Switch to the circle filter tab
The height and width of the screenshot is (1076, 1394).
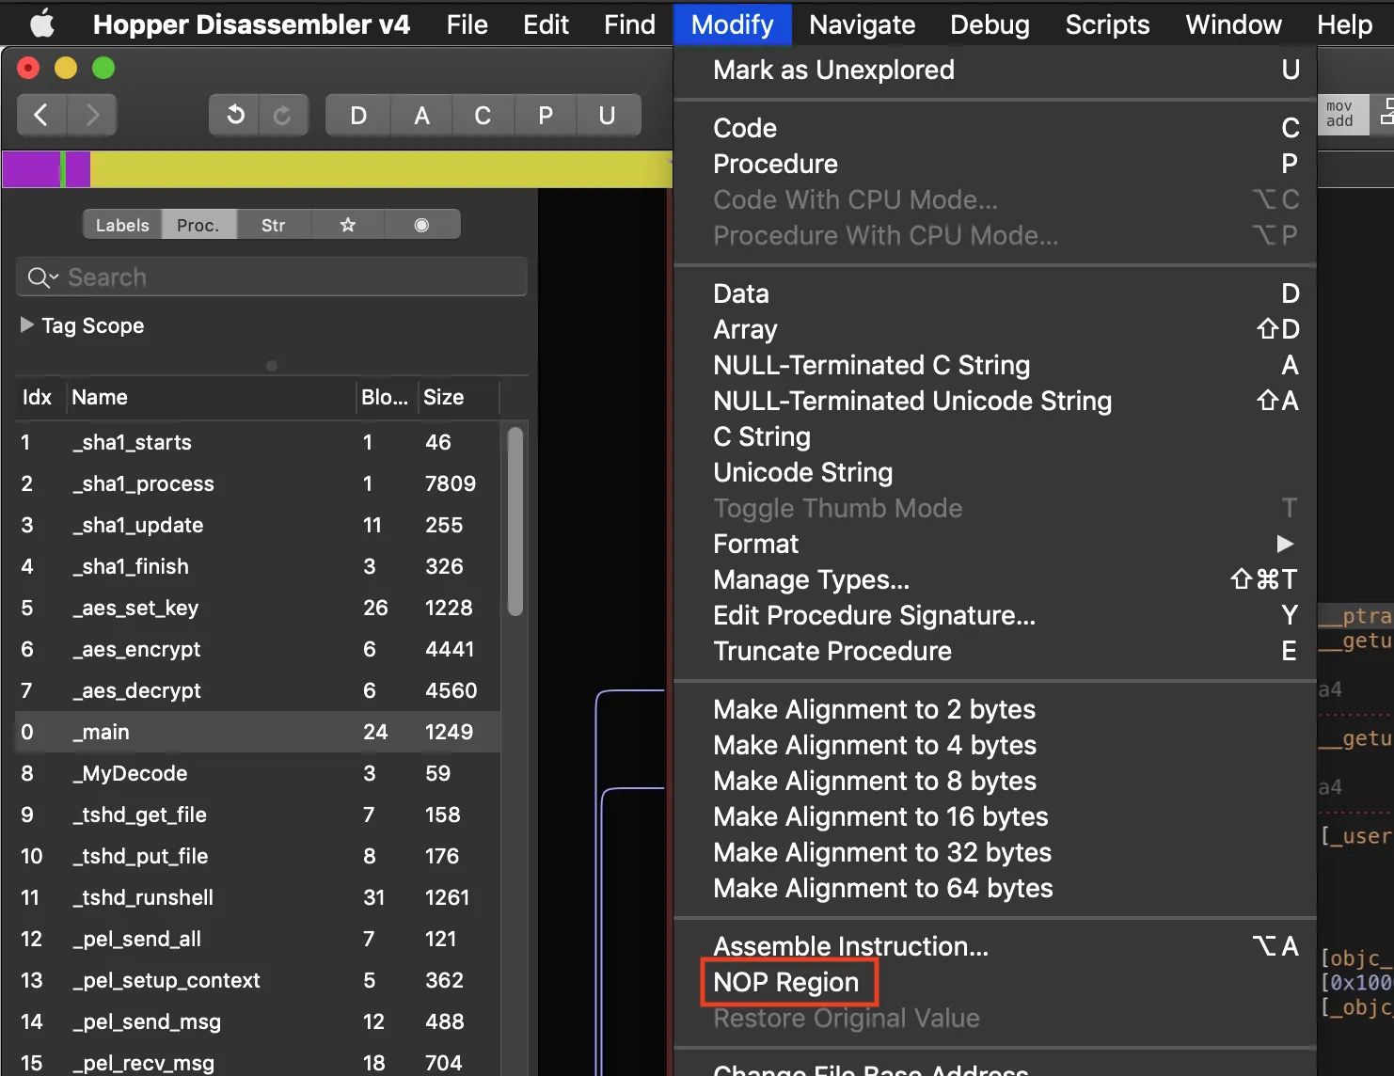(421, 225)
